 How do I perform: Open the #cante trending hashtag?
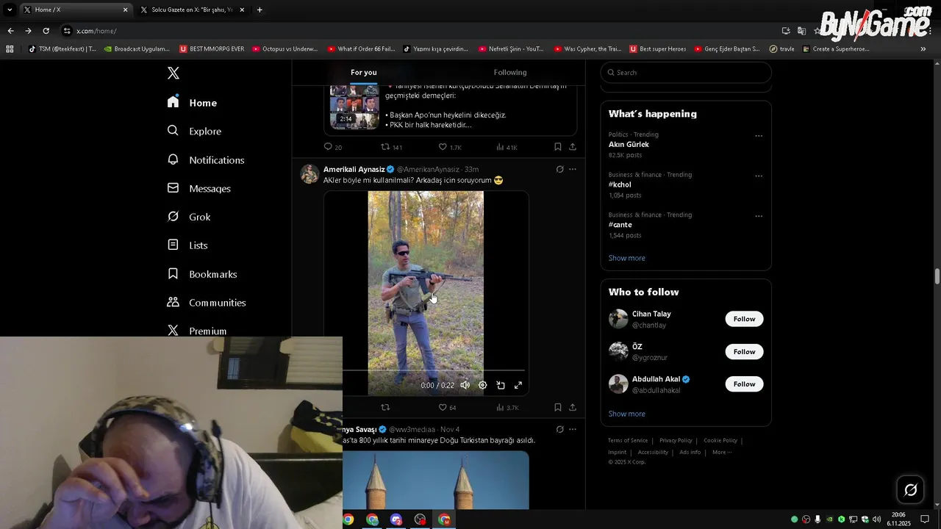(620, 225)
